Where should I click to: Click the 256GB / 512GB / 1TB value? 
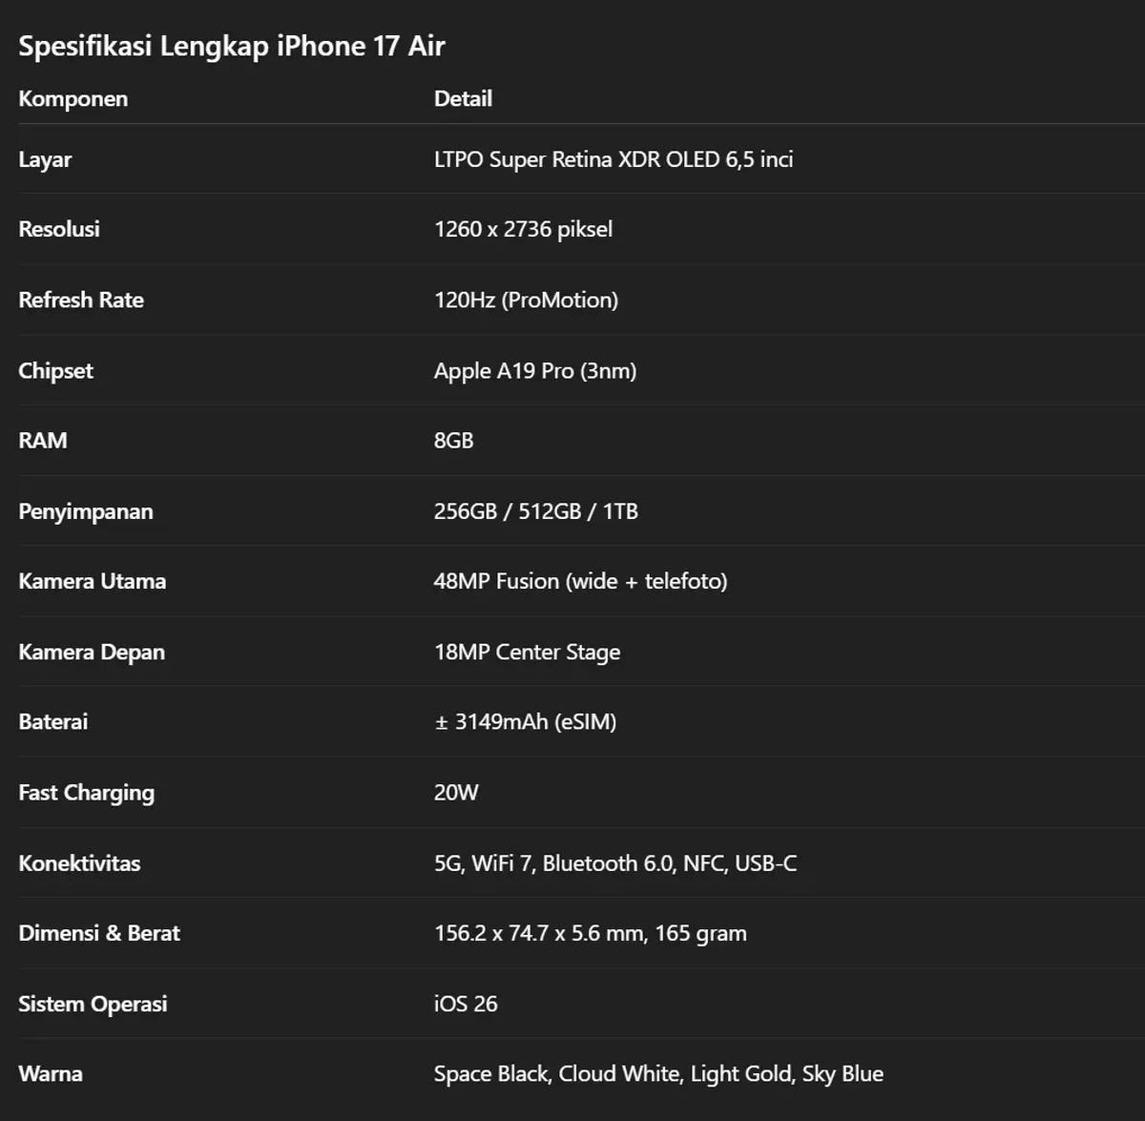(536, 511)
